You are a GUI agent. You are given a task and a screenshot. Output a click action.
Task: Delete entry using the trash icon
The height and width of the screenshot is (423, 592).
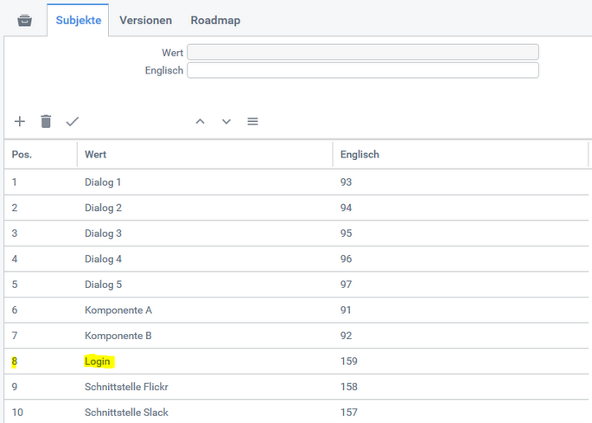point(46,121)
